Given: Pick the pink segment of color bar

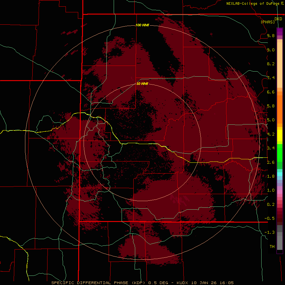Looking at the screenshot, I should (280, 192).
